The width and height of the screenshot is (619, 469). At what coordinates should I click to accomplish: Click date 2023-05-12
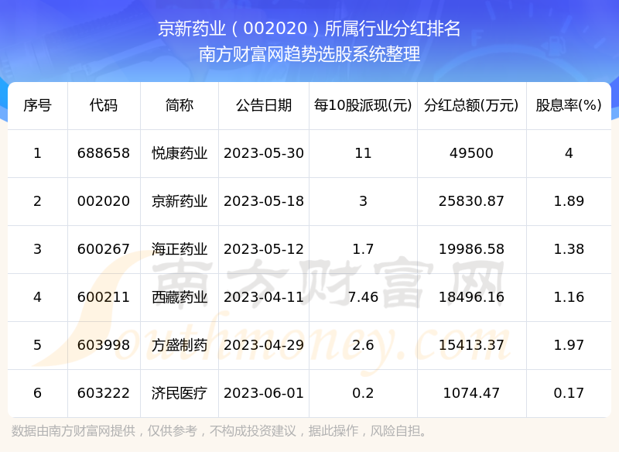264,249
